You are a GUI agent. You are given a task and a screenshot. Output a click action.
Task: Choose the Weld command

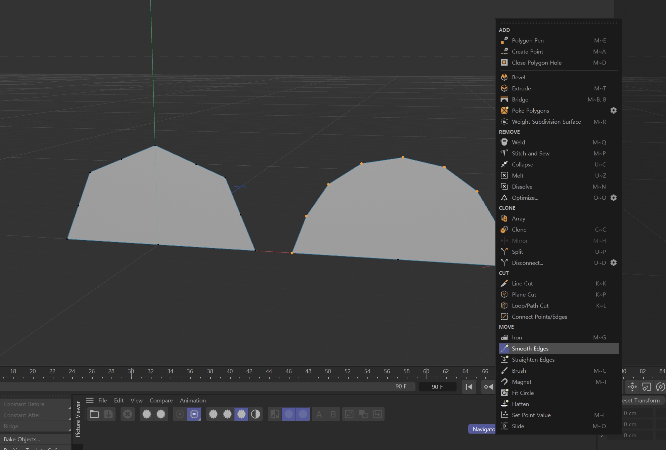[x=559, y=142]
